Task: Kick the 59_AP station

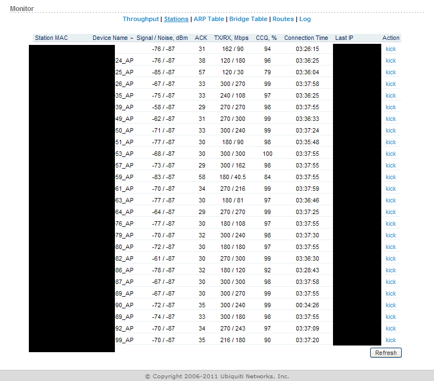Action: (x=391, y=177)
